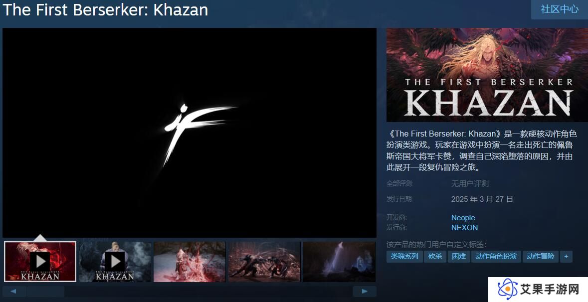Open developer Neople link
Image resolution: width=588 pixels, height=302 pixels.
463,217
